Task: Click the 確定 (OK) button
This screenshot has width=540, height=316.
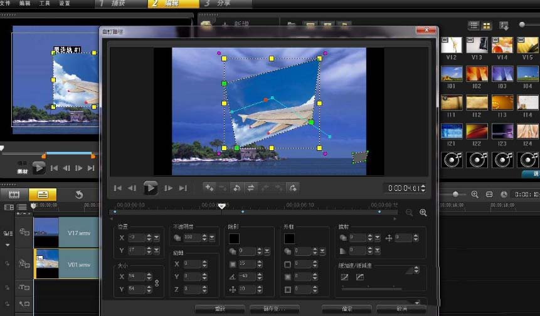Action: (x=347, y=308)
